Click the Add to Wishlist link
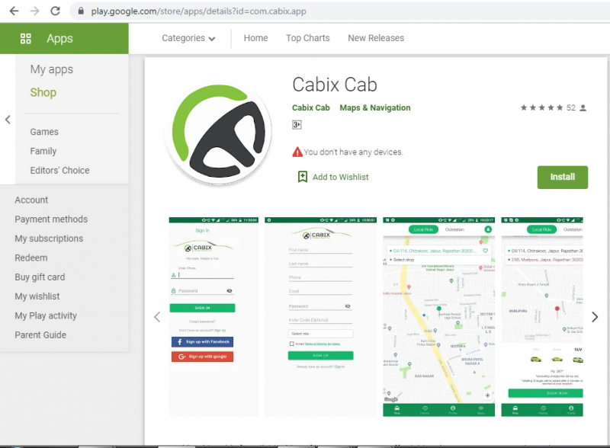 pyautogui.click(x=340, y=178)
